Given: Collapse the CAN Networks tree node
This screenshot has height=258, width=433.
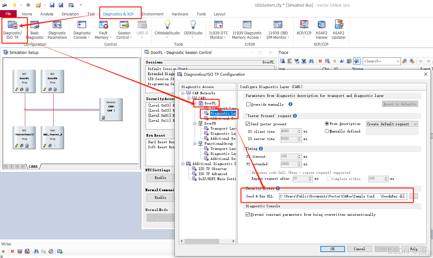Looking at the screenshot, I should pyautogui.click(x=183, y=93).
